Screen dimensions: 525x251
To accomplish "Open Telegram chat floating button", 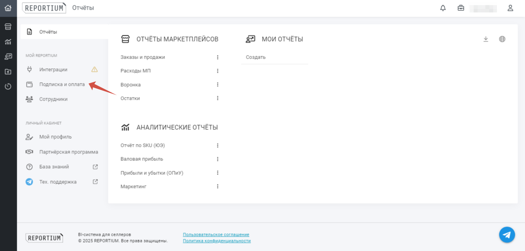I will (x=507, y=235).
